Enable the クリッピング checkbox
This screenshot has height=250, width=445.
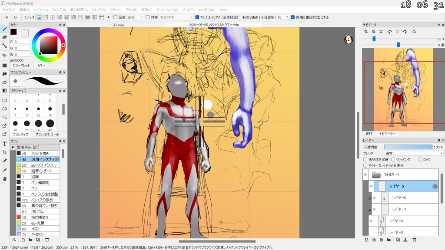393,160
